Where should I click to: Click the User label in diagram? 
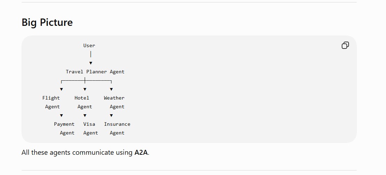[x=89, y=45]
